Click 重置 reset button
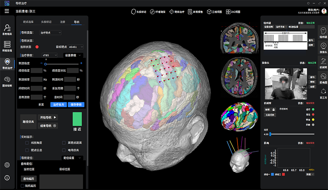Image resolution: width=328 pixels, height=190 pixels. (41, 104)
